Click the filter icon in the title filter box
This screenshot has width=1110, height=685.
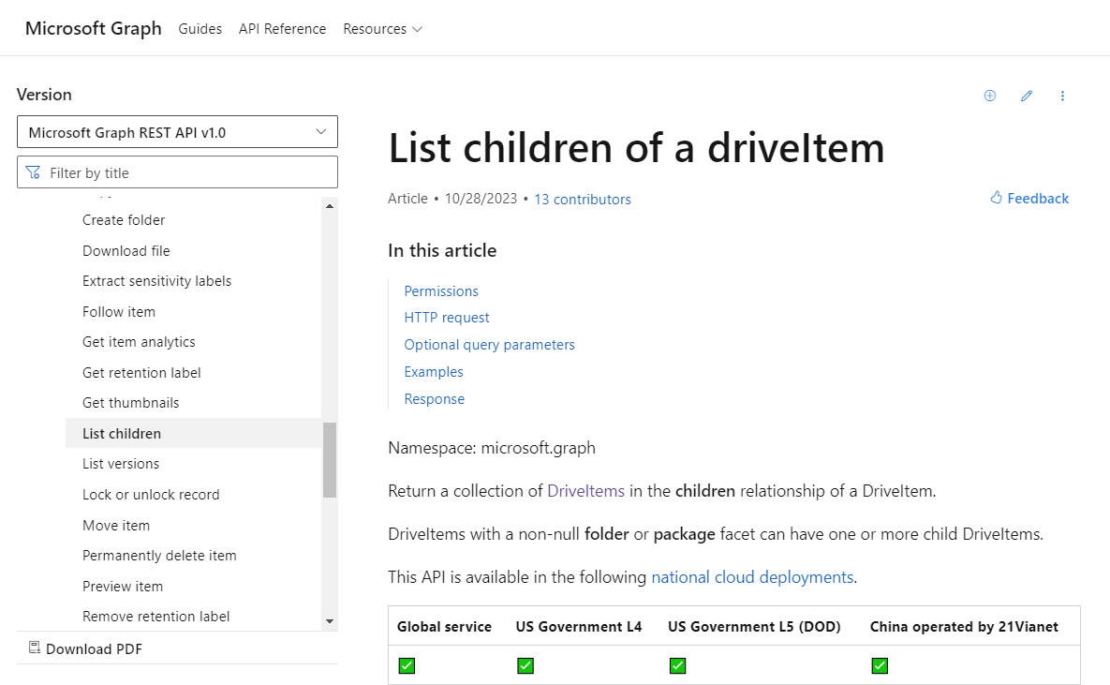(x=33, y=172)
